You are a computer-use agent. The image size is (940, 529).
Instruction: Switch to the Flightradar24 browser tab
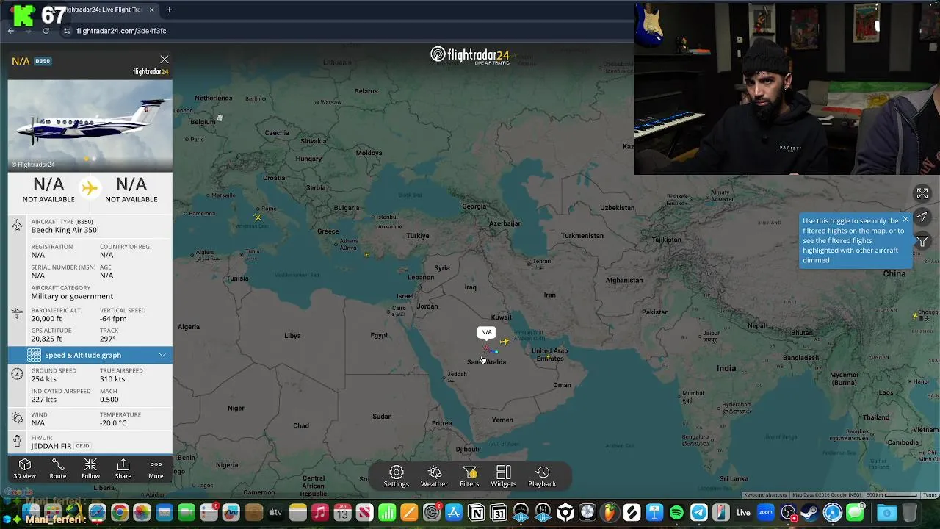point(103,10)
